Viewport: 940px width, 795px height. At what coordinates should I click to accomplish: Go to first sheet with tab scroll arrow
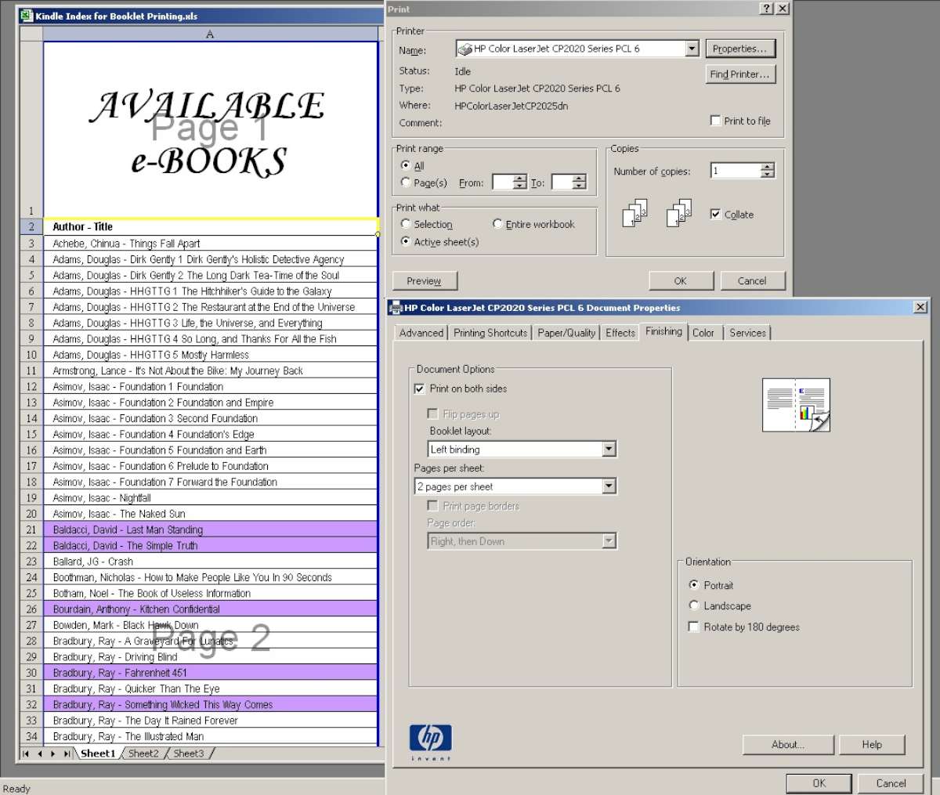(x=27, y=753)
